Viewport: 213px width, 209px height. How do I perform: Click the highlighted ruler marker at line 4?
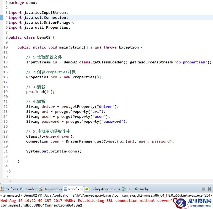click(x=1, y=17)
